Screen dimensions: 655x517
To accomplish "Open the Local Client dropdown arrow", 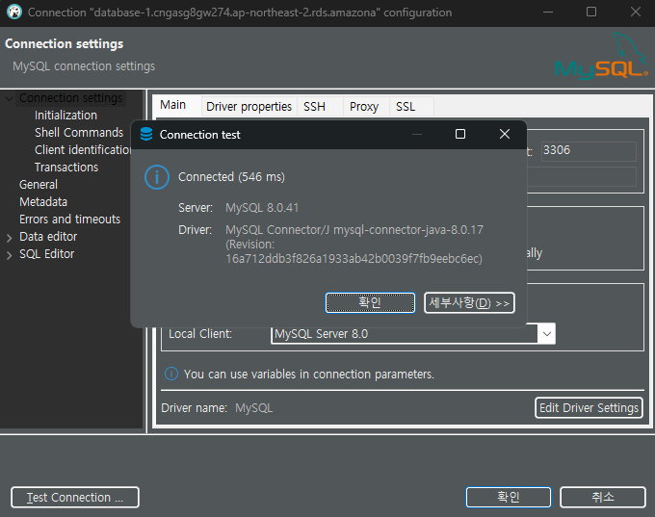I will [547, 334].
